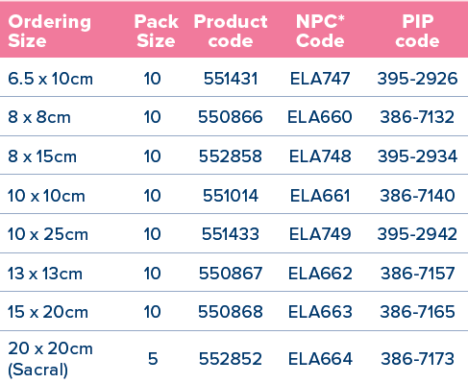Screen dimensions: 468x383
Task: Click the Ordering Size column header
Action: pos(50,31)
